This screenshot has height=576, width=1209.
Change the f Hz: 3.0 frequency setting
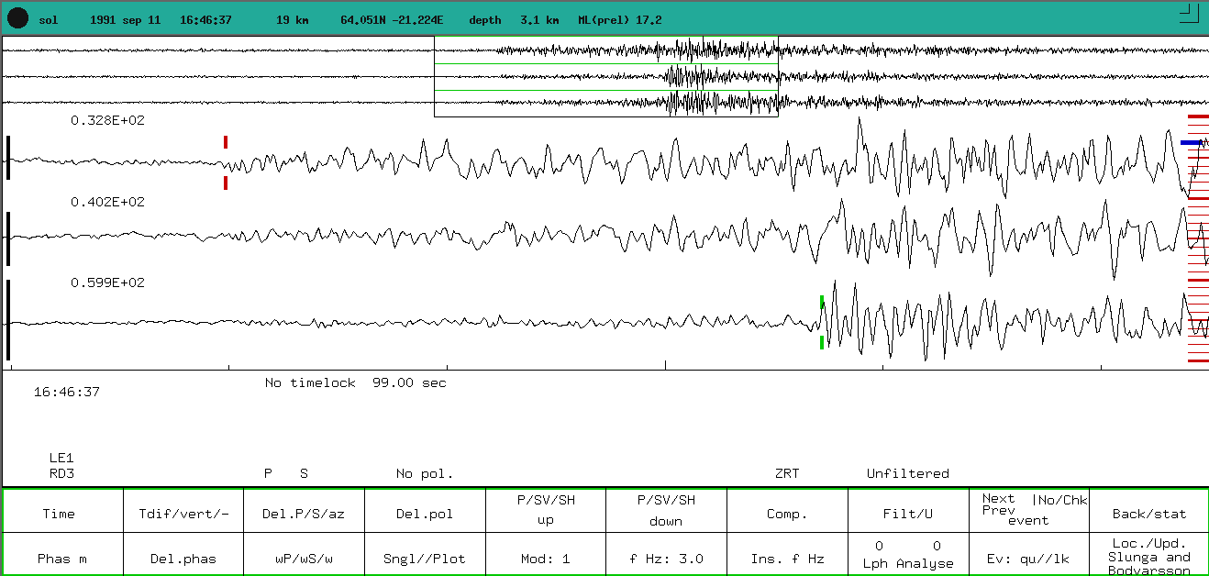(x=666, y=559)
